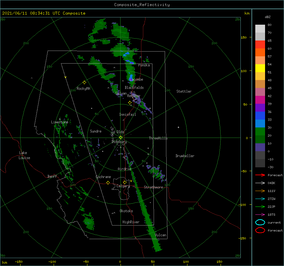Click the RockyMH label
This screenshot has height=266, width=284.
pos(83,89)
